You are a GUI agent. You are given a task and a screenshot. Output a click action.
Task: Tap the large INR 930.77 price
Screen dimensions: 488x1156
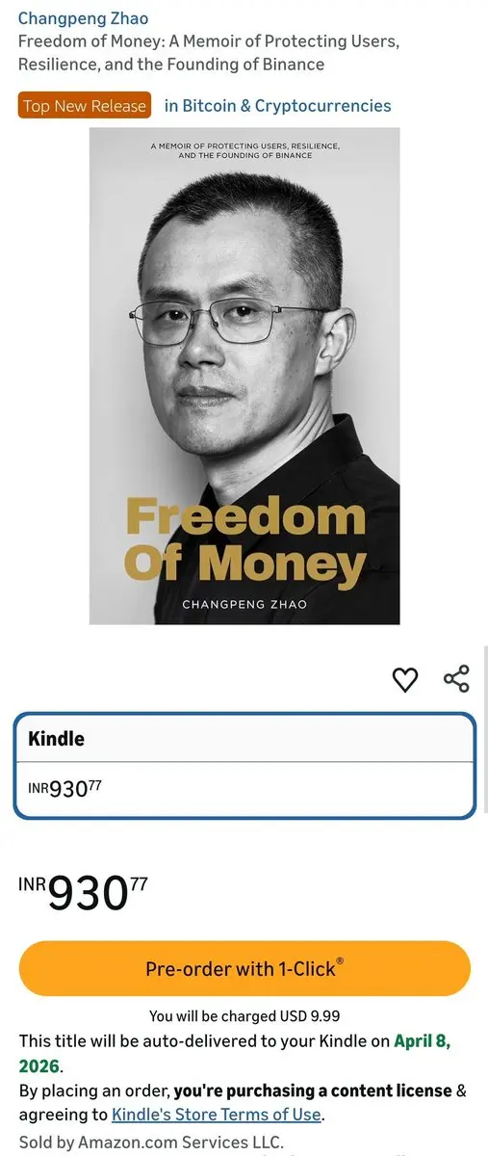(84, 892)
